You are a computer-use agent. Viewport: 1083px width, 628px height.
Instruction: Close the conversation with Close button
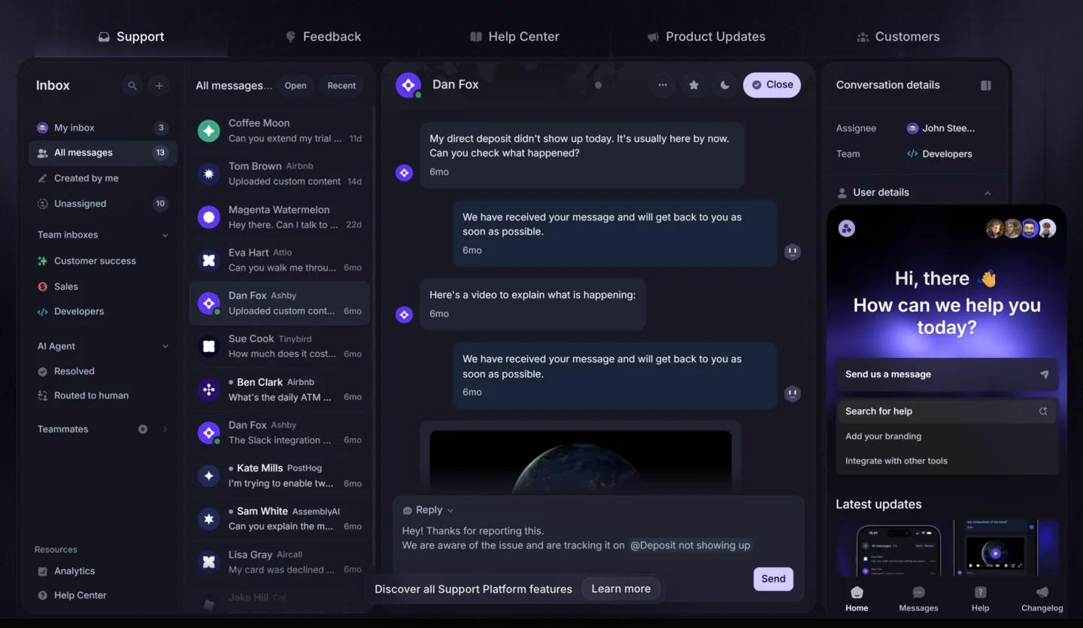tap(772, 85)
